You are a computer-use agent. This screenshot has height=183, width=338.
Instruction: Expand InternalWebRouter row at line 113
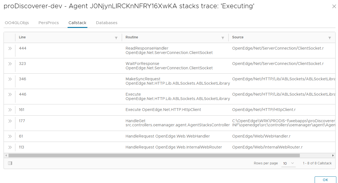(x=10, y=147)
